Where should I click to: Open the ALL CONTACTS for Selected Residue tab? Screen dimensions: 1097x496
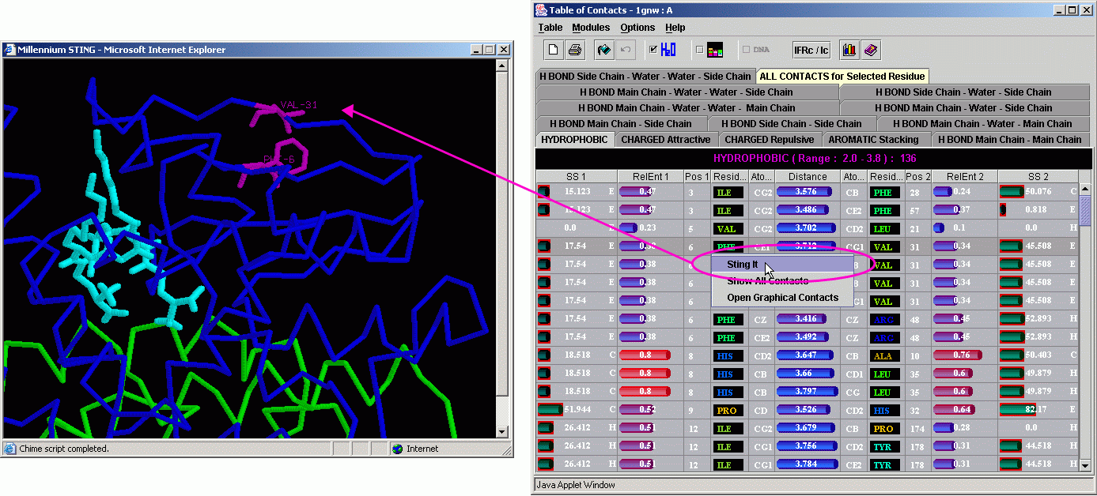[842, 77]
